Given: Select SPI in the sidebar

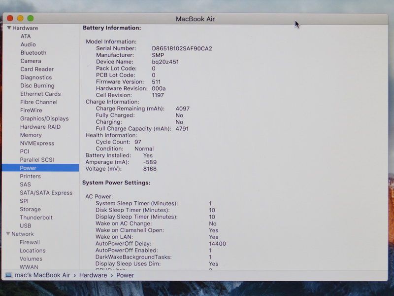Looking at the screenshot, I should (x=24, y=201).
